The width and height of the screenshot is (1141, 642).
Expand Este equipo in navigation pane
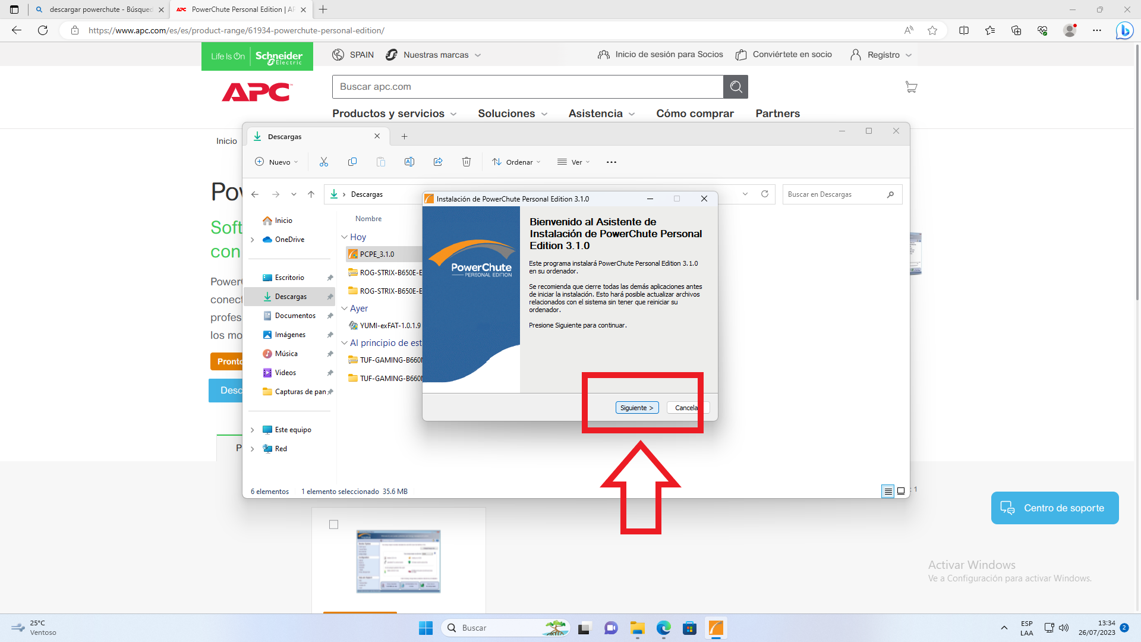pyautogui.click(x=253, y=430)
